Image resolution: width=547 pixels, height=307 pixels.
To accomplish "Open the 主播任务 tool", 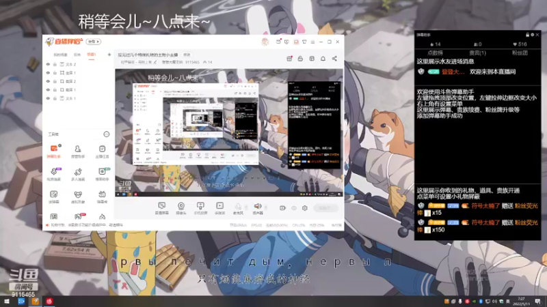I will [x=102, y=151].
